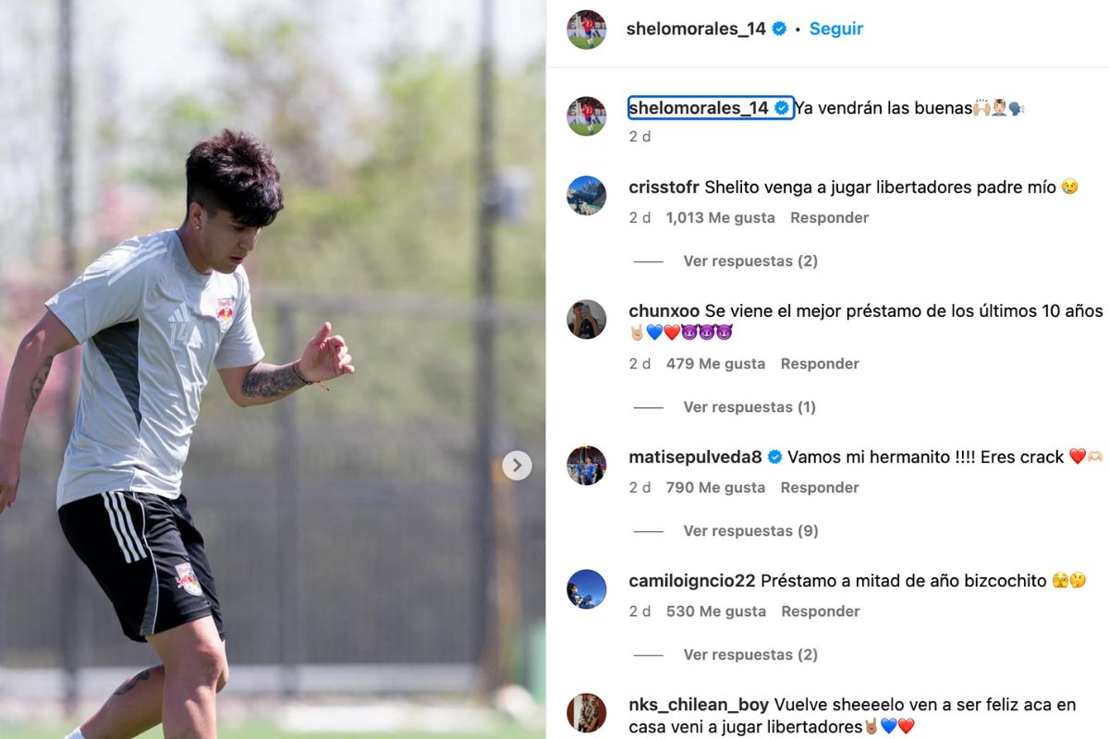
Task: Reply to chunxoo's comment via Responder
Action: coord(820,364)
